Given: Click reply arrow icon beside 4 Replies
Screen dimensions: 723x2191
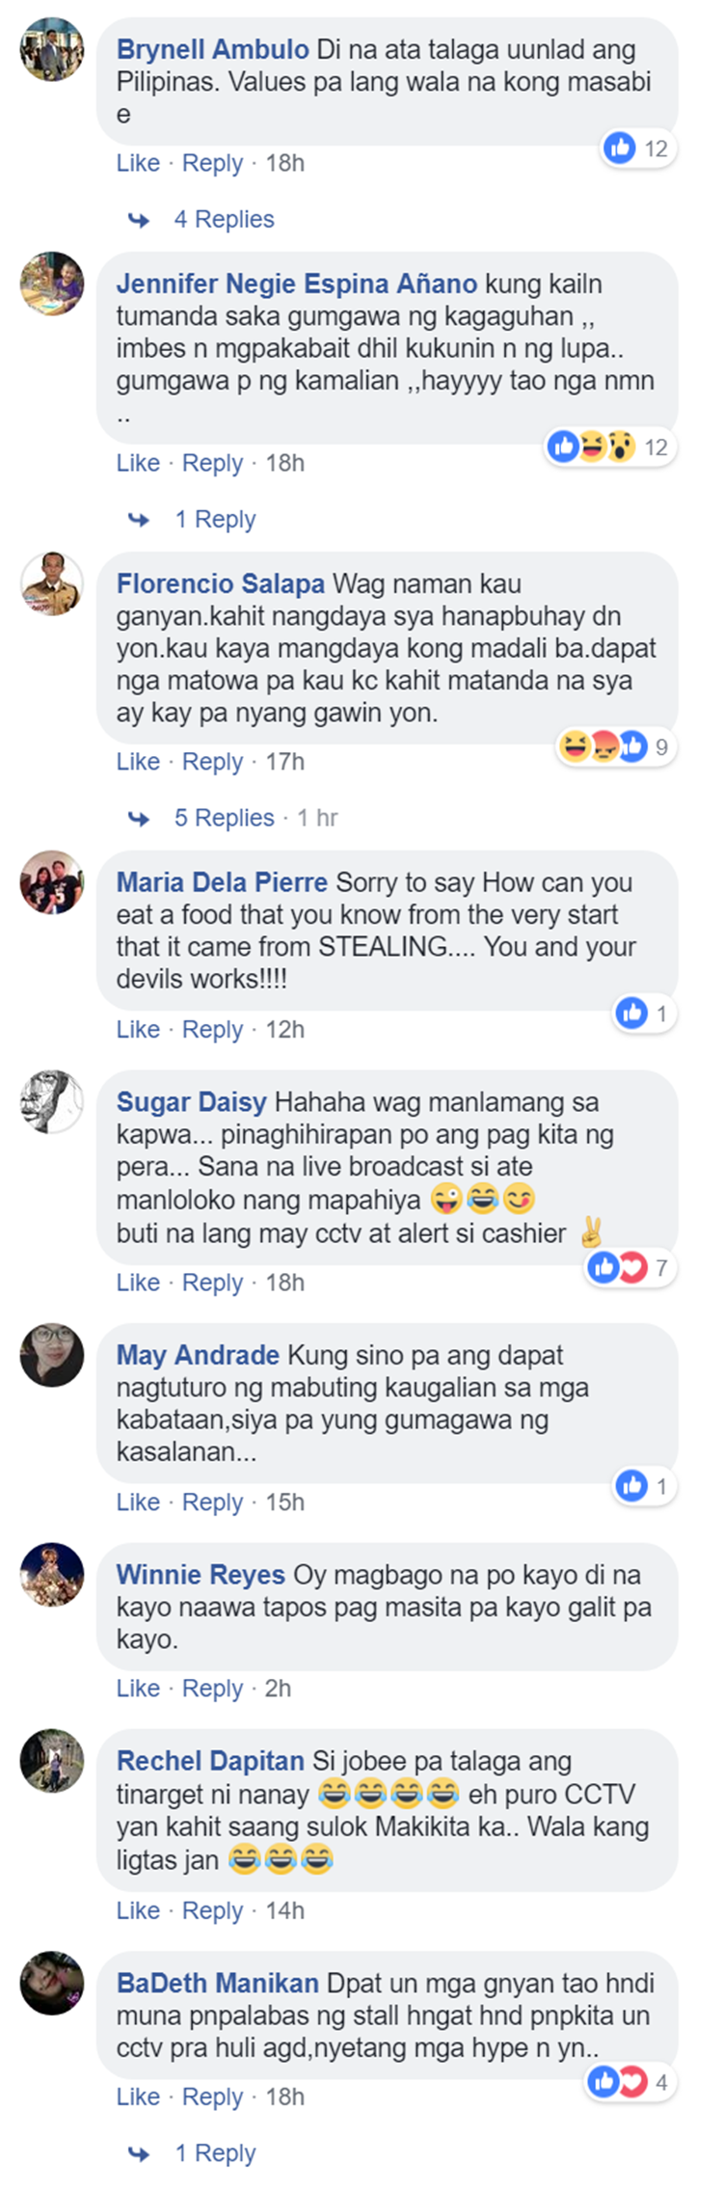Looking at the screenshot, I should point(140,220).
